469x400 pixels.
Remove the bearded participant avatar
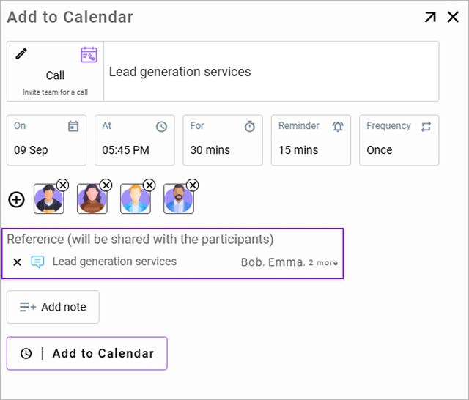[193, 185]
